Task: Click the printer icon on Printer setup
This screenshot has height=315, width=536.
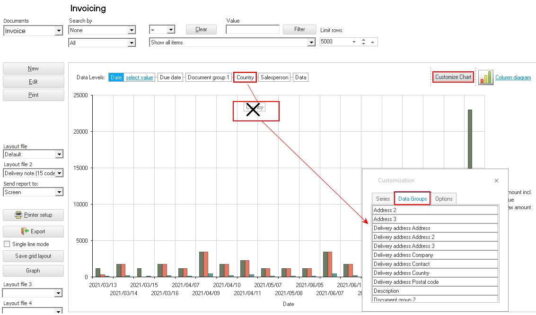Action: [18, 215]
